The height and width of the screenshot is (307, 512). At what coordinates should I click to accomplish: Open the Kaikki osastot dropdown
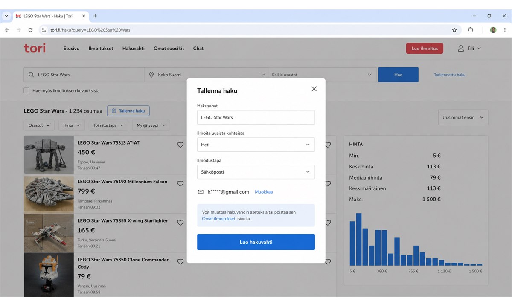pyautogui.click(x=322, y=75)
